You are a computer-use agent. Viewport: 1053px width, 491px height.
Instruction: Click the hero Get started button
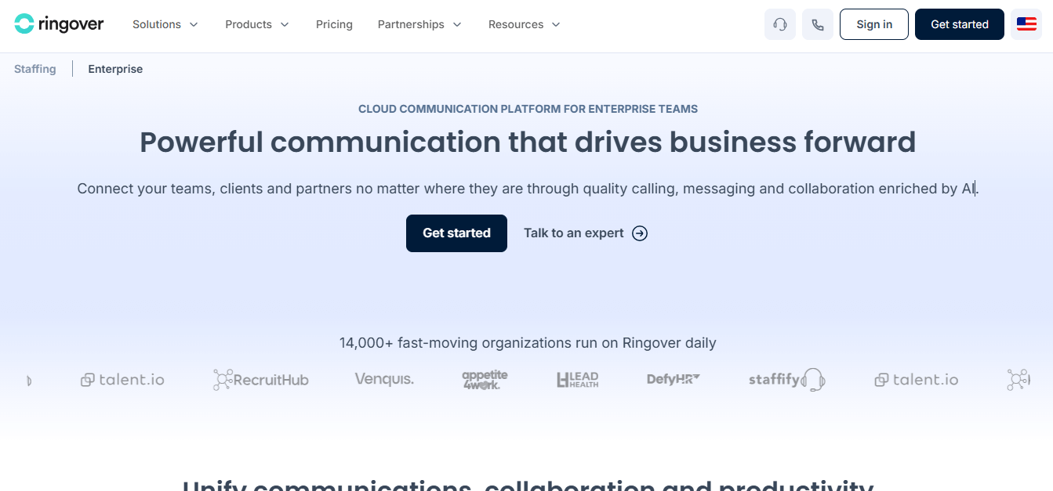tap(456, 233)
